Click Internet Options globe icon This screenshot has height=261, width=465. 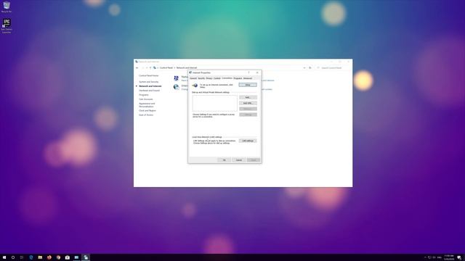177,87
